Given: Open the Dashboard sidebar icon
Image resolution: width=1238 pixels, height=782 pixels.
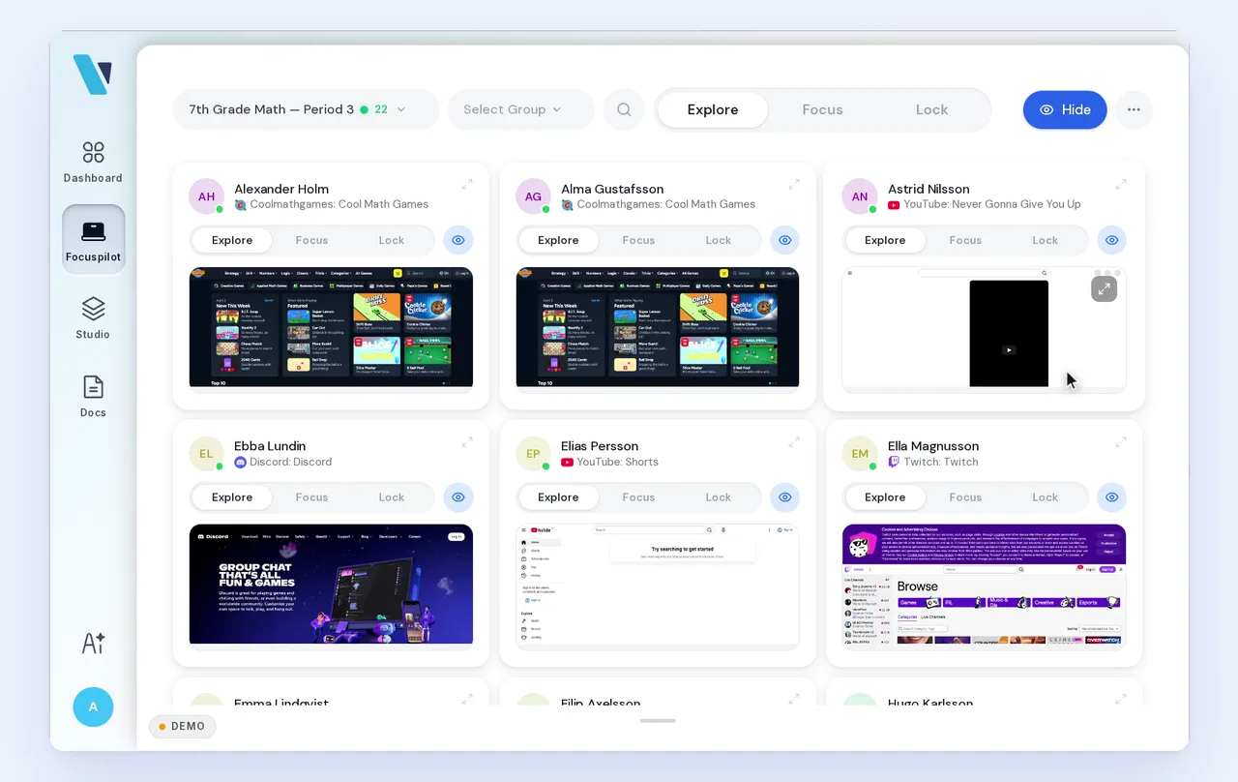Looking at the screenshot, I should pos(93,161).
